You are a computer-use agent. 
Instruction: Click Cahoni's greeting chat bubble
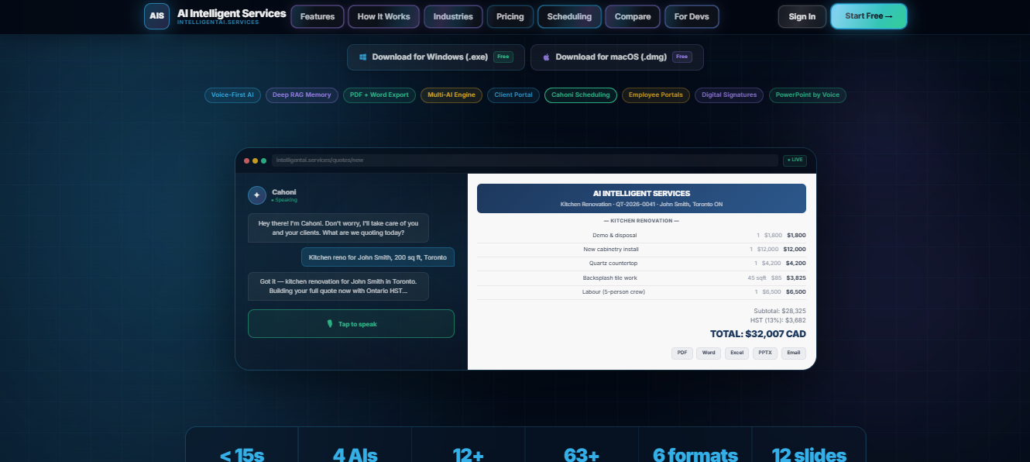coord(338,229)
